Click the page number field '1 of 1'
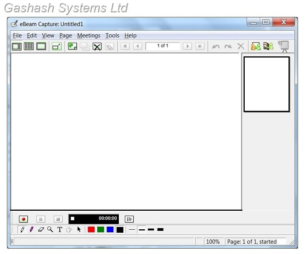Viewport: 308px width, 254px height. click(x=162, y=46)
